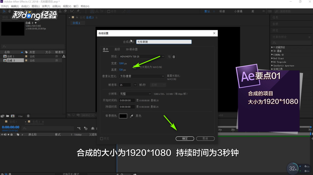Click the flowchart icon beside 合成 1 row
The image size is (313, 175).
point(64,56)
